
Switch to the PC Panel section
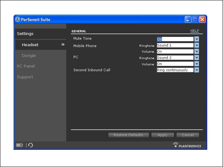[x=26, y=66]
